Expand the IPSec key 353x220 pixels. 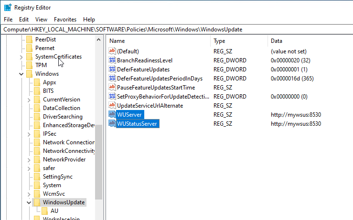click(29, 134)
